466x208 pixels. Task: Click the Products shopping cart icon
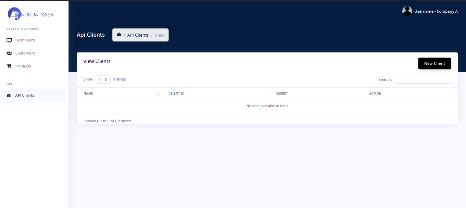[9, 66]
